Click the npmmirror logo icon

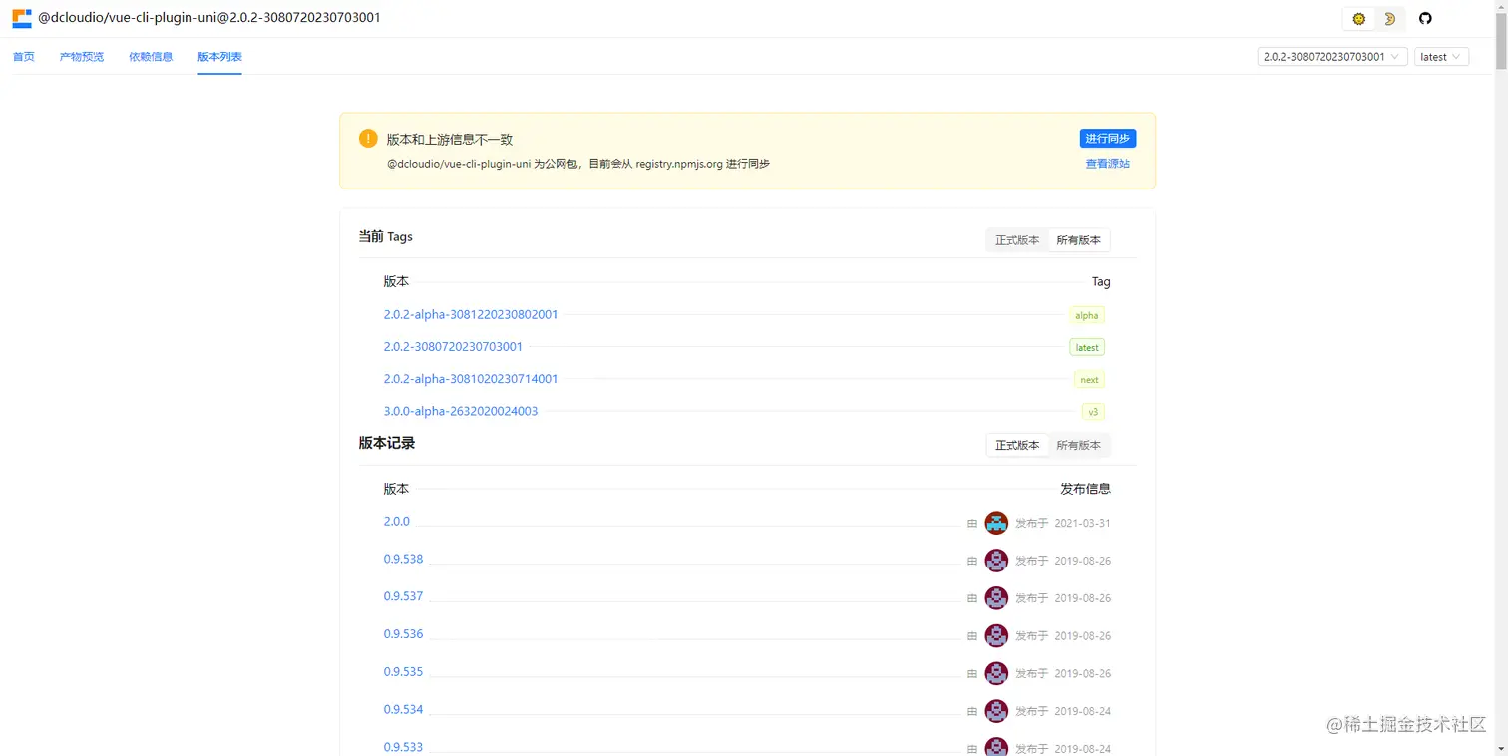pos(22,18)
